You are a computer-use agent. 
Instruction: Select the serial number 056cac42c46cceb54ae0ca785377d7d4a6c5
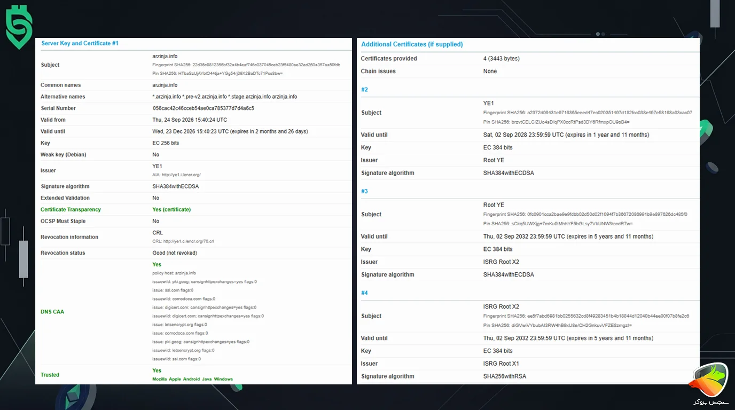[x=204, y=108]
